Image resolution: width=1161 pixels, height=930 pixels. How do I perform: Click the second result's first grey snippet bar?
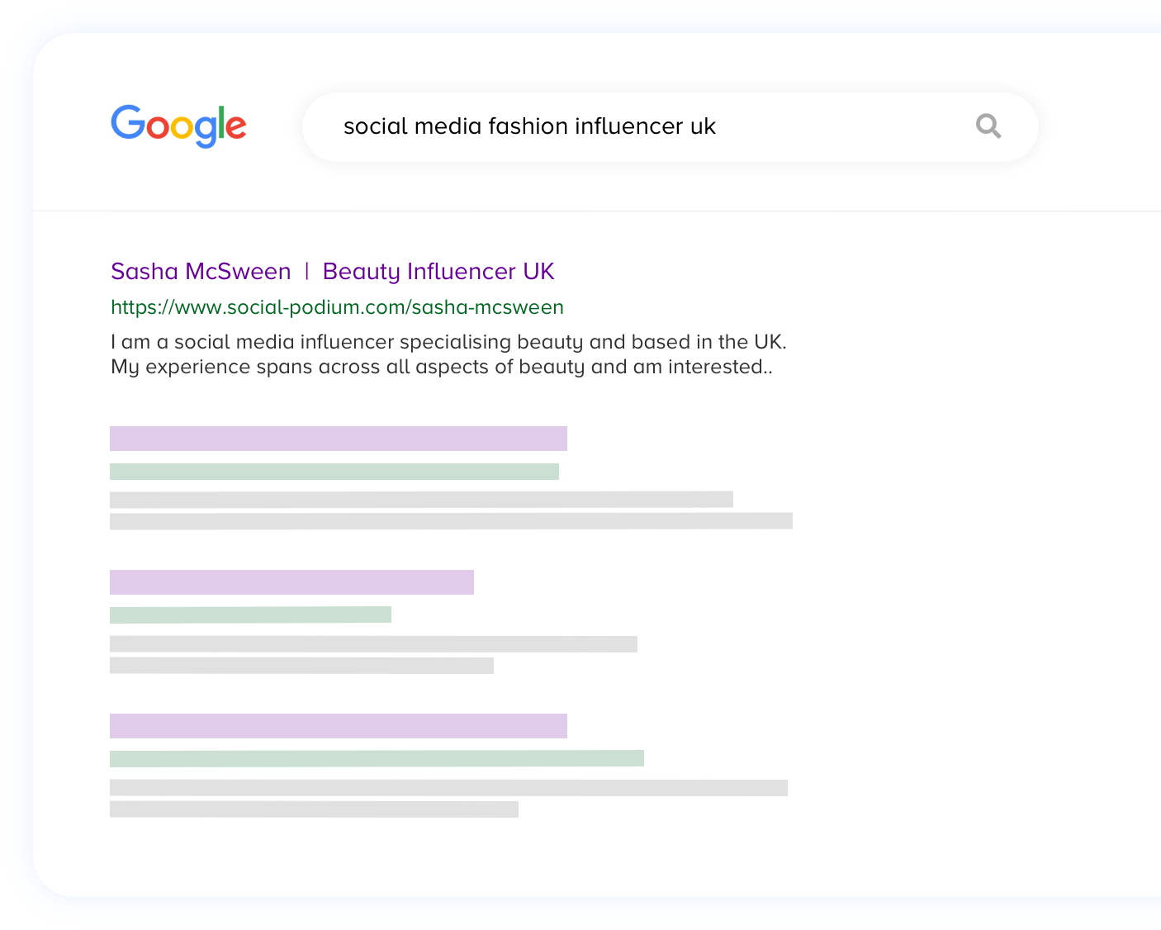(x=421, y=500)
